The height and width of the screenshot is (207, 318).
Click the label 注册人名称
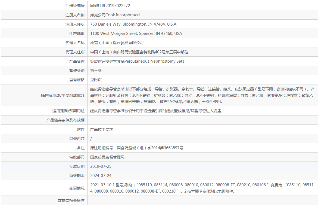pyautogui.click(x=75, y=15)
